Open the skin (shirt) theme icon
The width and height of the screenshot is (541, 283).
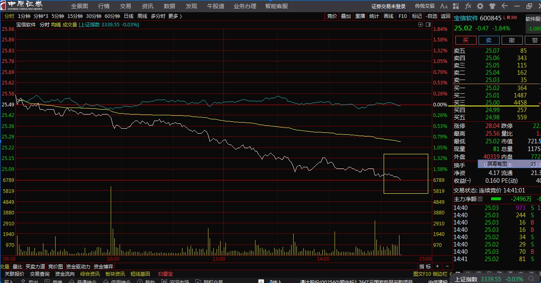coord(492,6)
